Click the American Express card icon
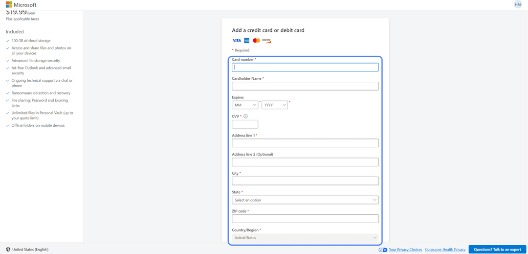Viewport: 528px width, 254px height. click(246, 41)
